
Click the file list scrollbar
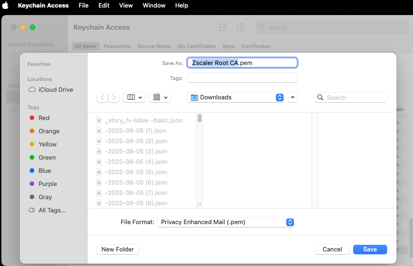tap(200, 118)
